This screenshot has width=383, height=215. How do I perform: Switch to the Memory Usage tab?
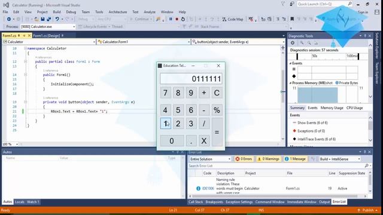332,107
